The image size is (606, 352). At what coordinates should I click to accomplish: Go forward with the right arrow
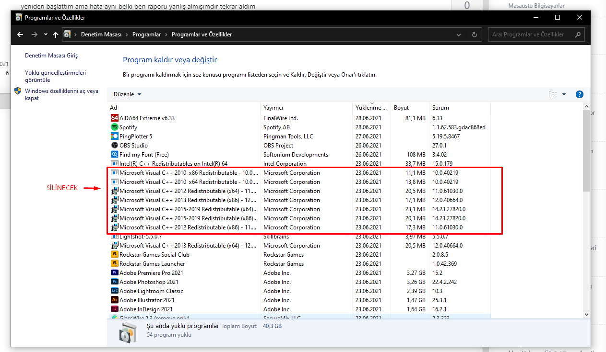pyautogui.click(x=34, y=34)
